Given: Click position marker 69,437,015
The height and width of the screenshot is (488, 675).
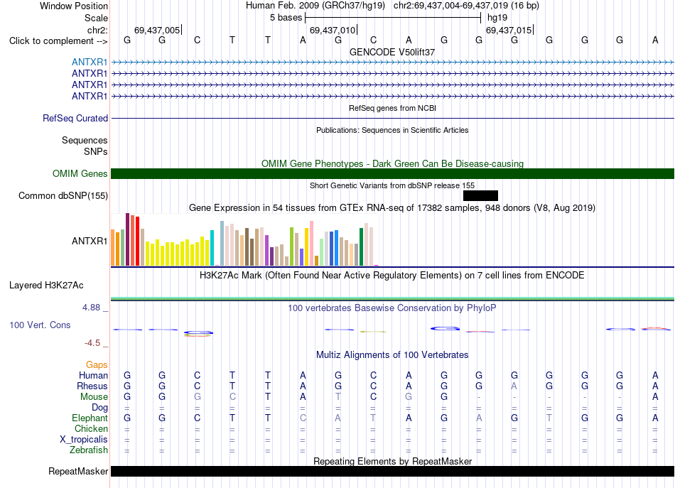Looking at the screenshot, I should pyautogui.click(x=509, y=30).
